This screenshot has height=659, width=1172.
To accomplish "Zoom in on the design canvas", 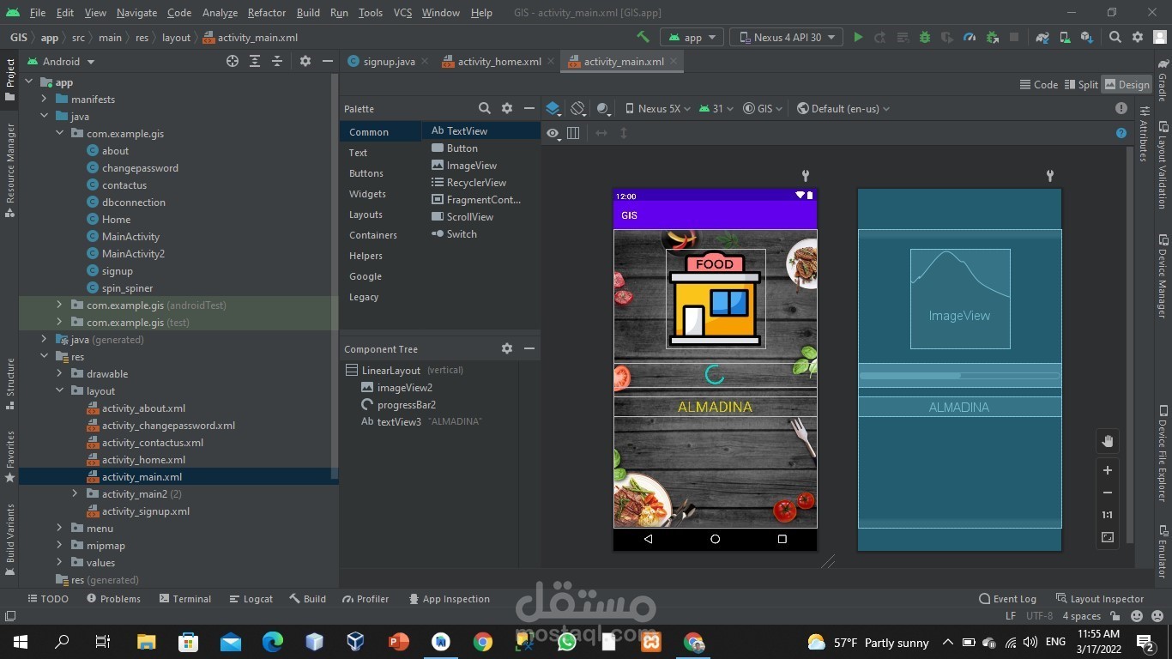I will (x=1108, y=470).
